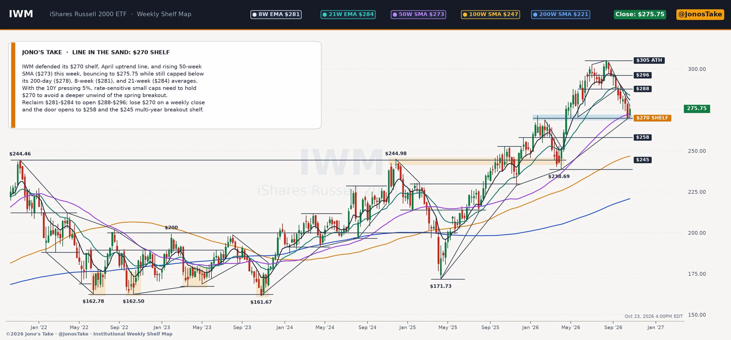Click the 300.00 price axis label
The width and height of the screenshot is (731, 340).
click(x=697, y=69)
